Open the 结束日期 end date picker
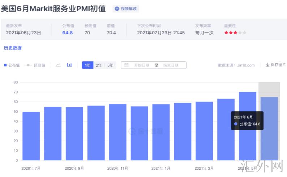The image size is (287, 177). (x=171, y=65)
